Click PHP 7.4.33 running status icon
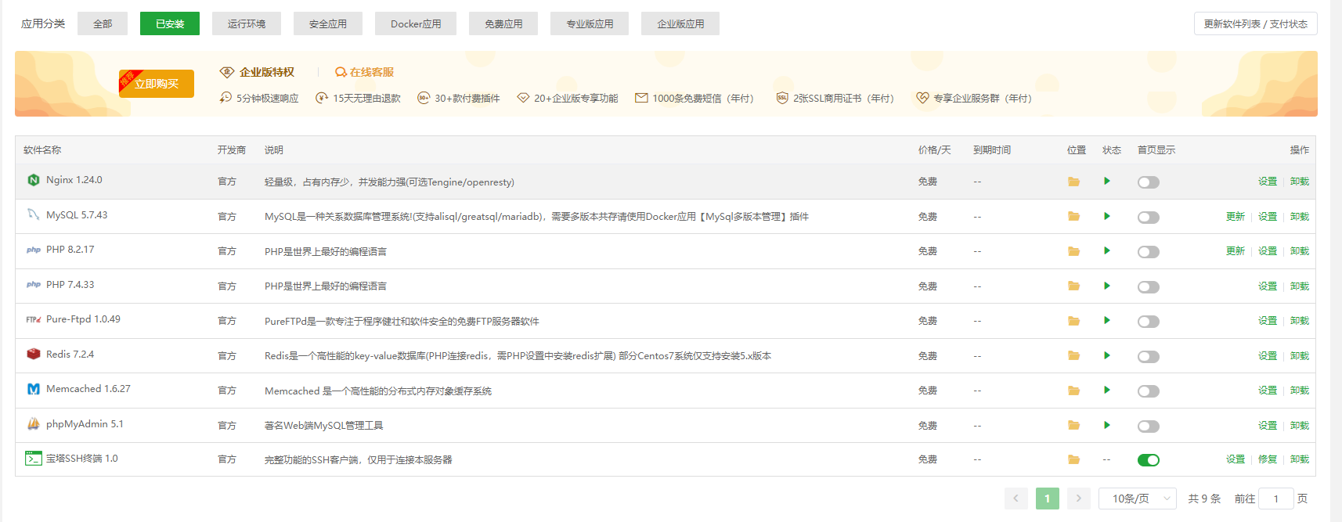The height and width of the screenshot is (522, 1342). 1107,286
